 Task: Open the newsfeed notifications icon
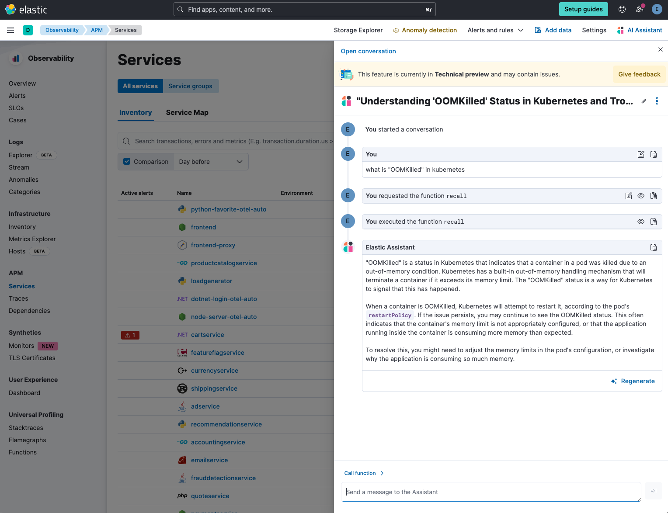pyautogui.click(x=640, y=9)
